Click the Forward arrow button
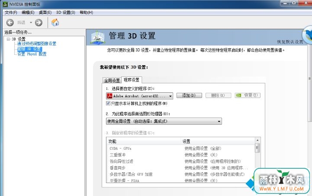The height and width of the screenshot is (196, 312). pyautogui.click(x=39, y=22)
